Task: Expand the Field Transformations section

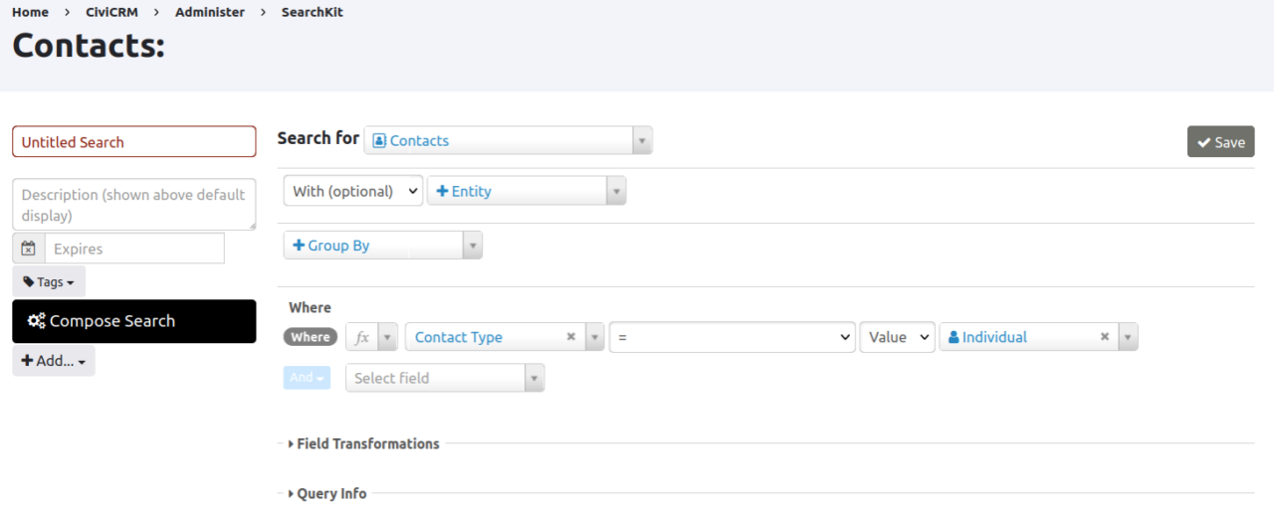Action: tap(367, 443)
